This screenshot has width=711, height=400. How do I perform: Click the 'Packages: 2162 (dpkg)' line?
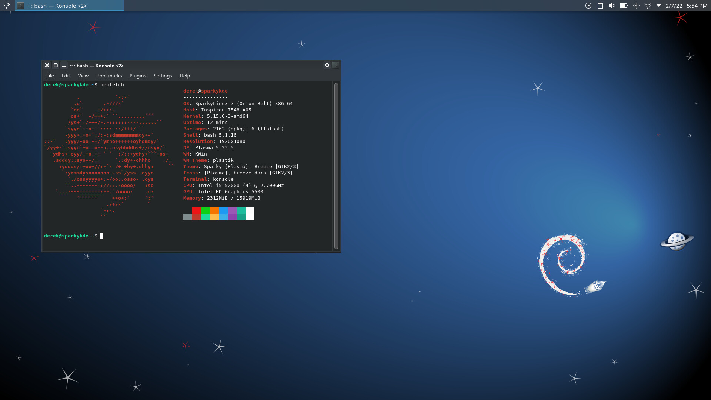click(x=234, y=129)
